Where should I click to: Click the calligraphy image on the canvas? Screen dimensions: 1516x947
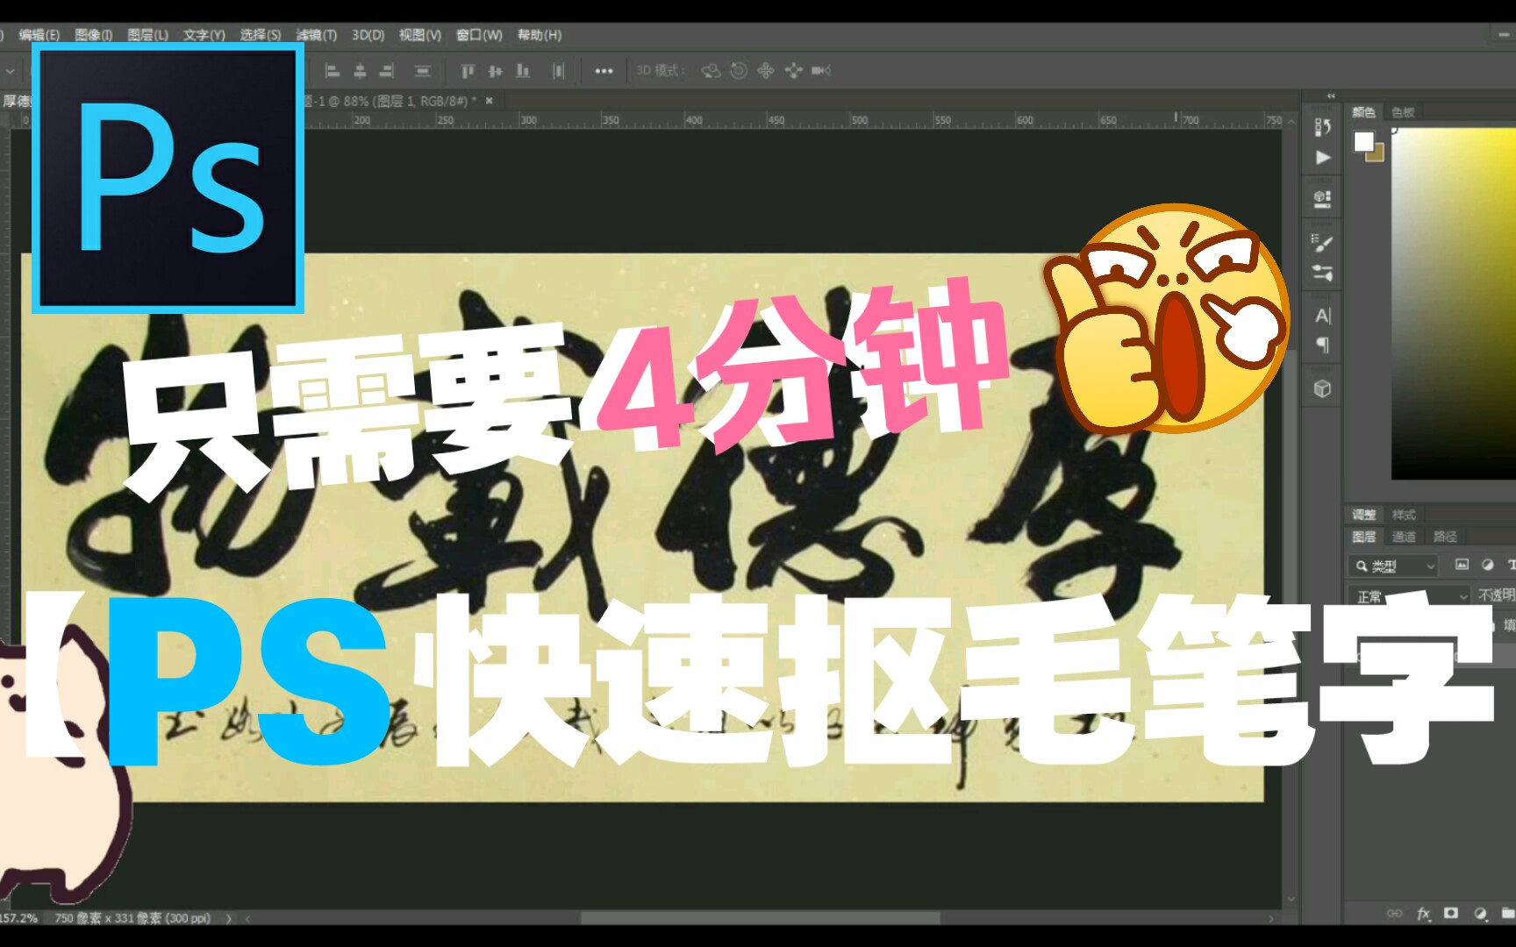tap(642, 527)
